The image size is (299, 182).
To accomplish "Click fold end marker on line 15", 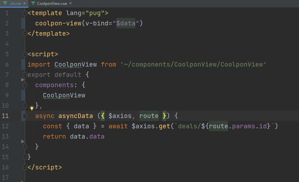I will pos(25,157).
